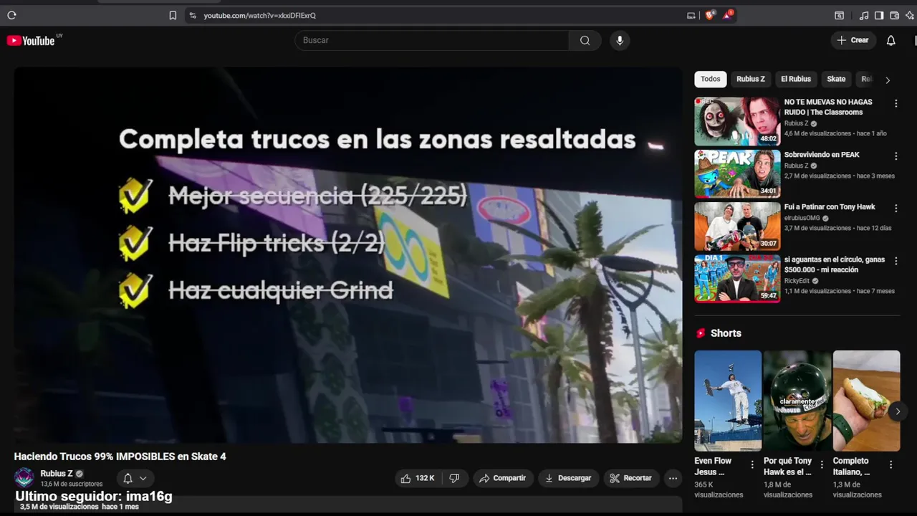
Task: Select the Todos filter chip
Action: pyautogui.click(x=711, y=79)
